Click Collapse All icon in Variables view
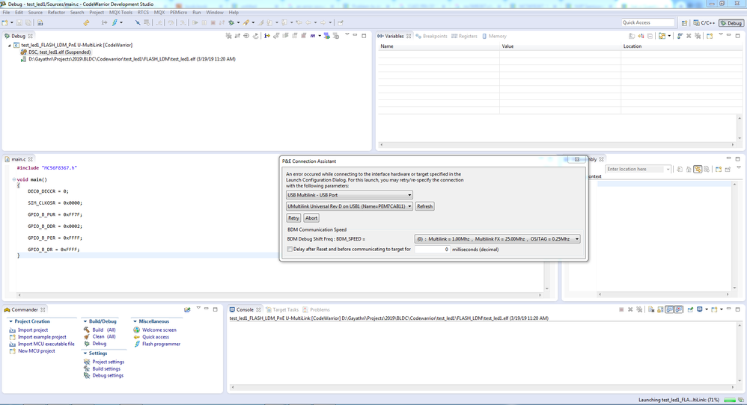This screenshot has width=747, height=405. [650, 36]
